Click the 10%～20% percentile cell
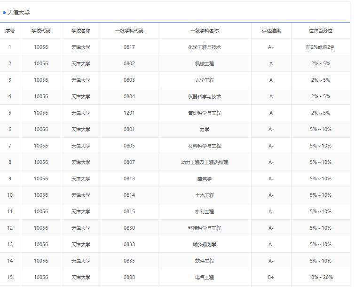355x287 pixels. coord(321,277)
